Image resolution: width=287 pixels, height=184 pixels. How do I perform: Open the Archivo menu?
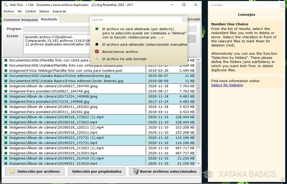click(8, 11)
